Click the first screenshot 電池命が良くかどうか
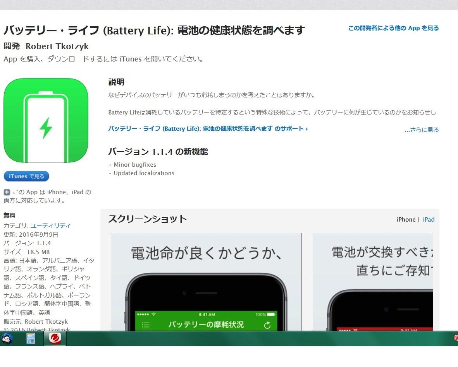Screen dimensions: 458x367 point(206,282)
